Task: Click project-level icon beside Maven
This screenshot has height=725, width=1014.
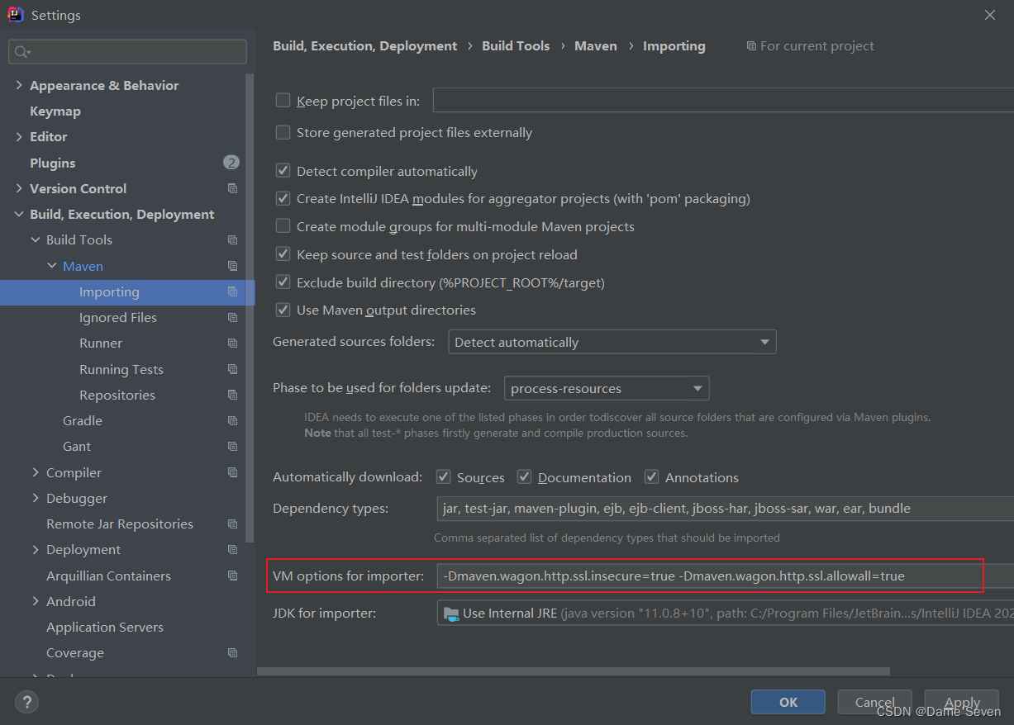Action: coord(232,266)
